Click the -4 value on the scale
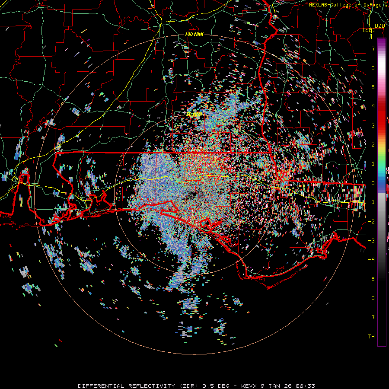 pyautogui.click(x=371, y=260)
